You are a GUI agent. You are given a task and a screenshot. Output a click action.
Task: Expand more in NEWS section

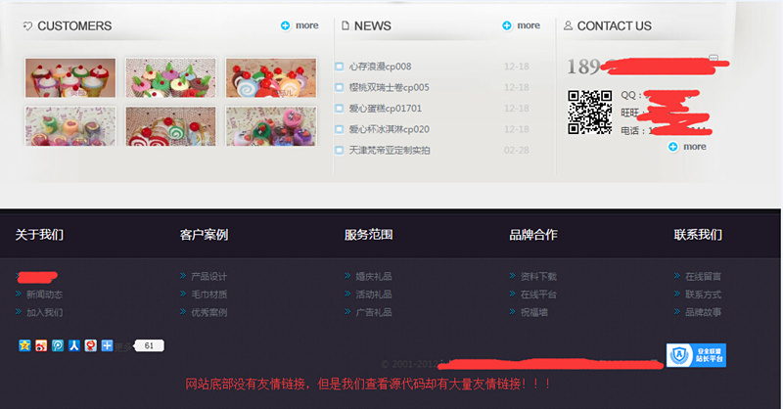coord(521,25)
